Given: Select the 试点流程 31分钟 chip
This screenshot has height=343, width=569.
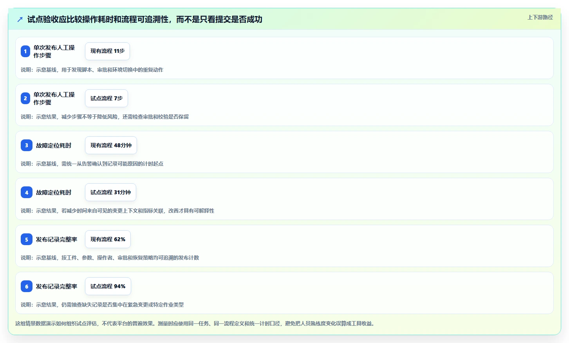Looking at the screenshot, I should pos(110,192).
